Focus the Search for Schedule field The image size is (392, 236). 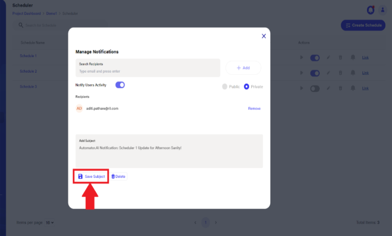pos(60,25)
